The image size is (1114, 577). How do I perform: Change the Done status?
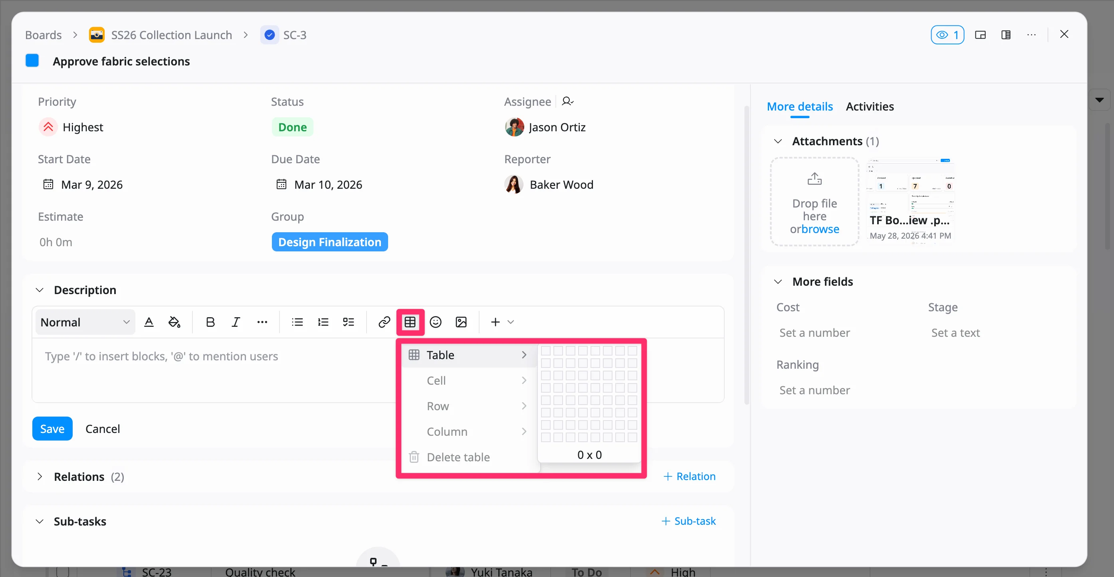[292, 127]
